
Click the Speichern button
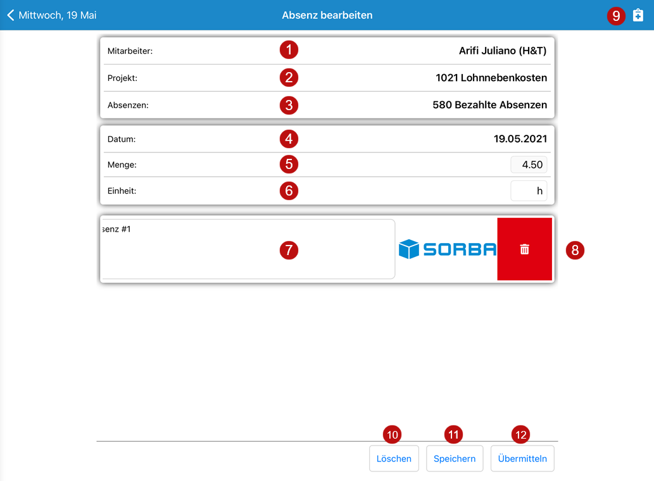[x=455, y=458]
